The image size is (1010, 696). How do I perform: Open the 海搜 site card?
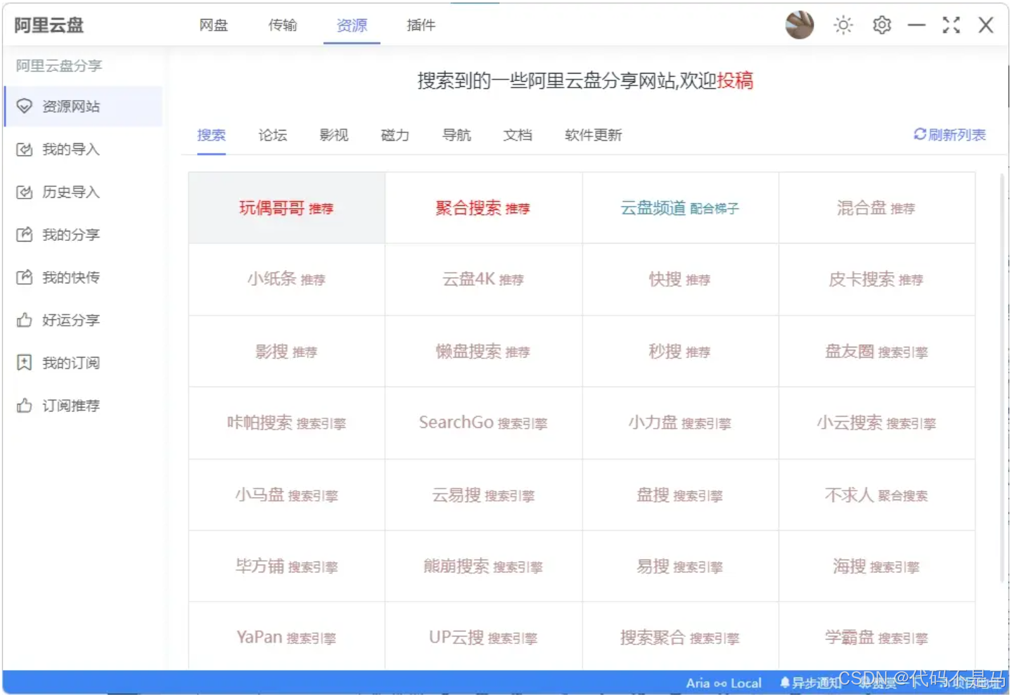click(877, 567)
